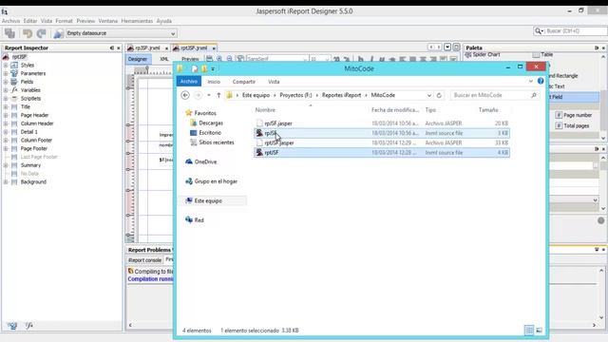The height and width of the screenshot is (342, 608).
Task: Close the rptJSF.jrxml editor tab
Action: (x=214, y=48)
